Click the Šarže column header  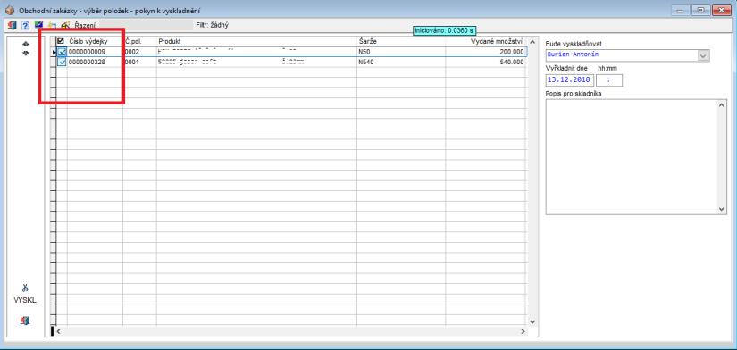[401, 42]
